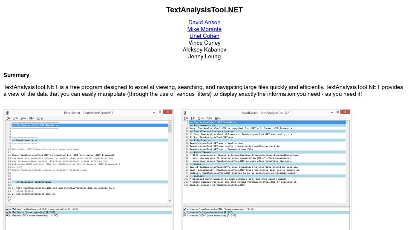Click horizontal scroll-left arrow in left window
This screenshot has width=409, height=230.
pyautogui.click(x=7, y=204)
